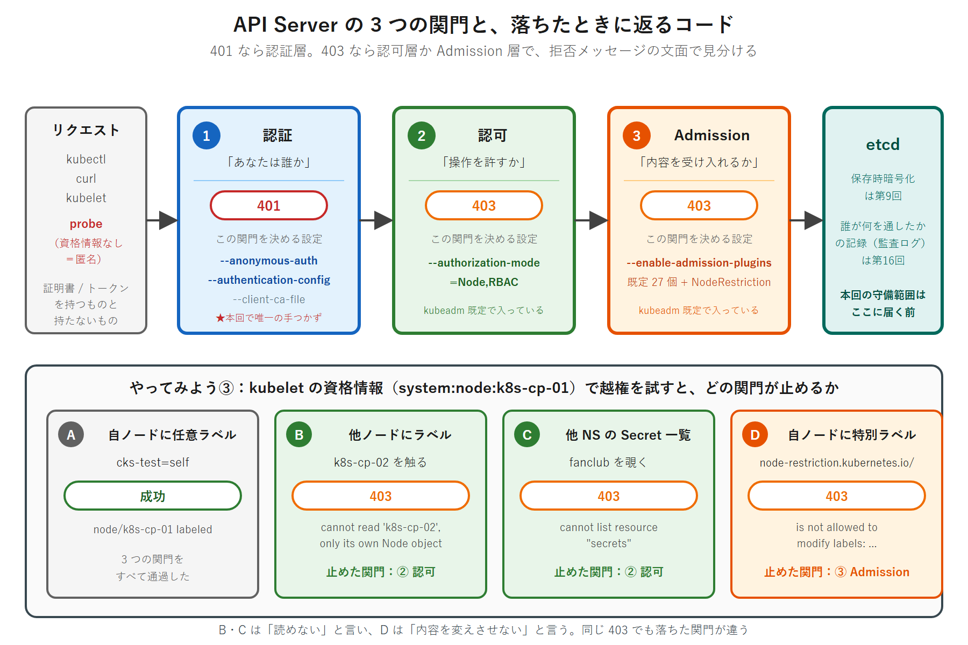
Task: Click the bold '本回の守備範囲は' line
Action: (883, 295)
